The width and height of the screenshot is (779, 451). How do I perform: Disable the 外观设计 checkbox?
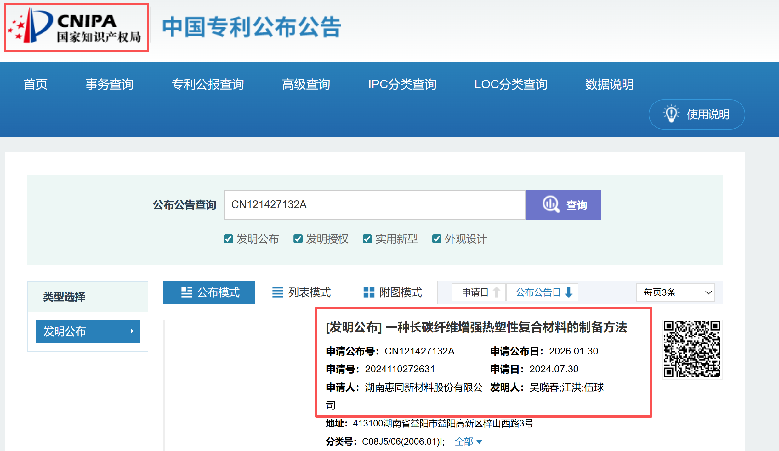point(437,239)
